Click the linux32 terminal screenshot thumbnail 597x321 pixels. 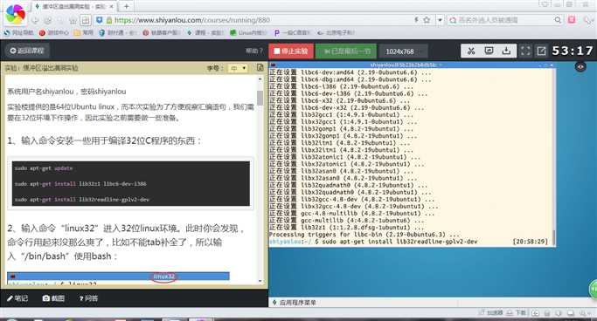[x=118, y=278]
